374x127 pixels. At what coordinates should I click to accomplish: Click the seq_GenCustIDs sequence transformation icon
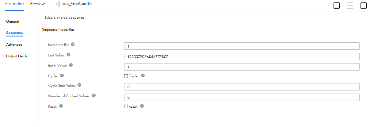coord(58,4)
